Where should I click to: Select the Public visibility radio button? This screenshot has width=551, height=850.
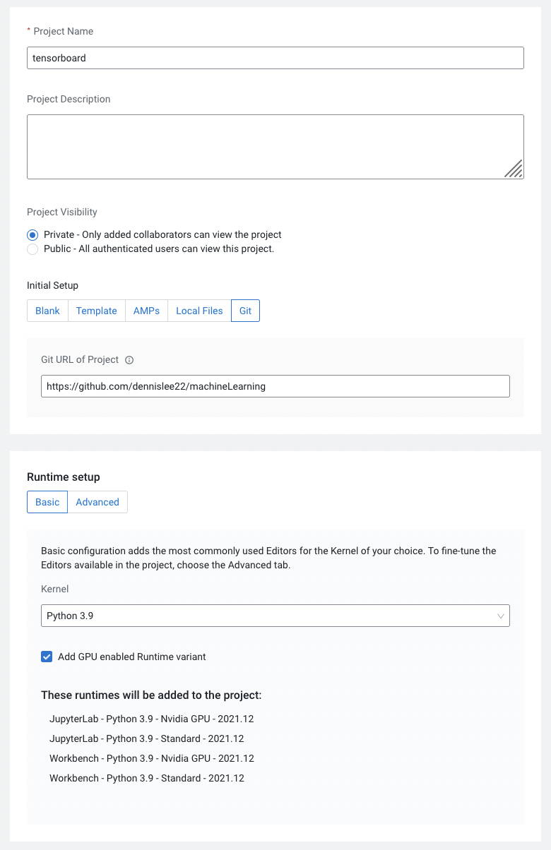(32, 249)
